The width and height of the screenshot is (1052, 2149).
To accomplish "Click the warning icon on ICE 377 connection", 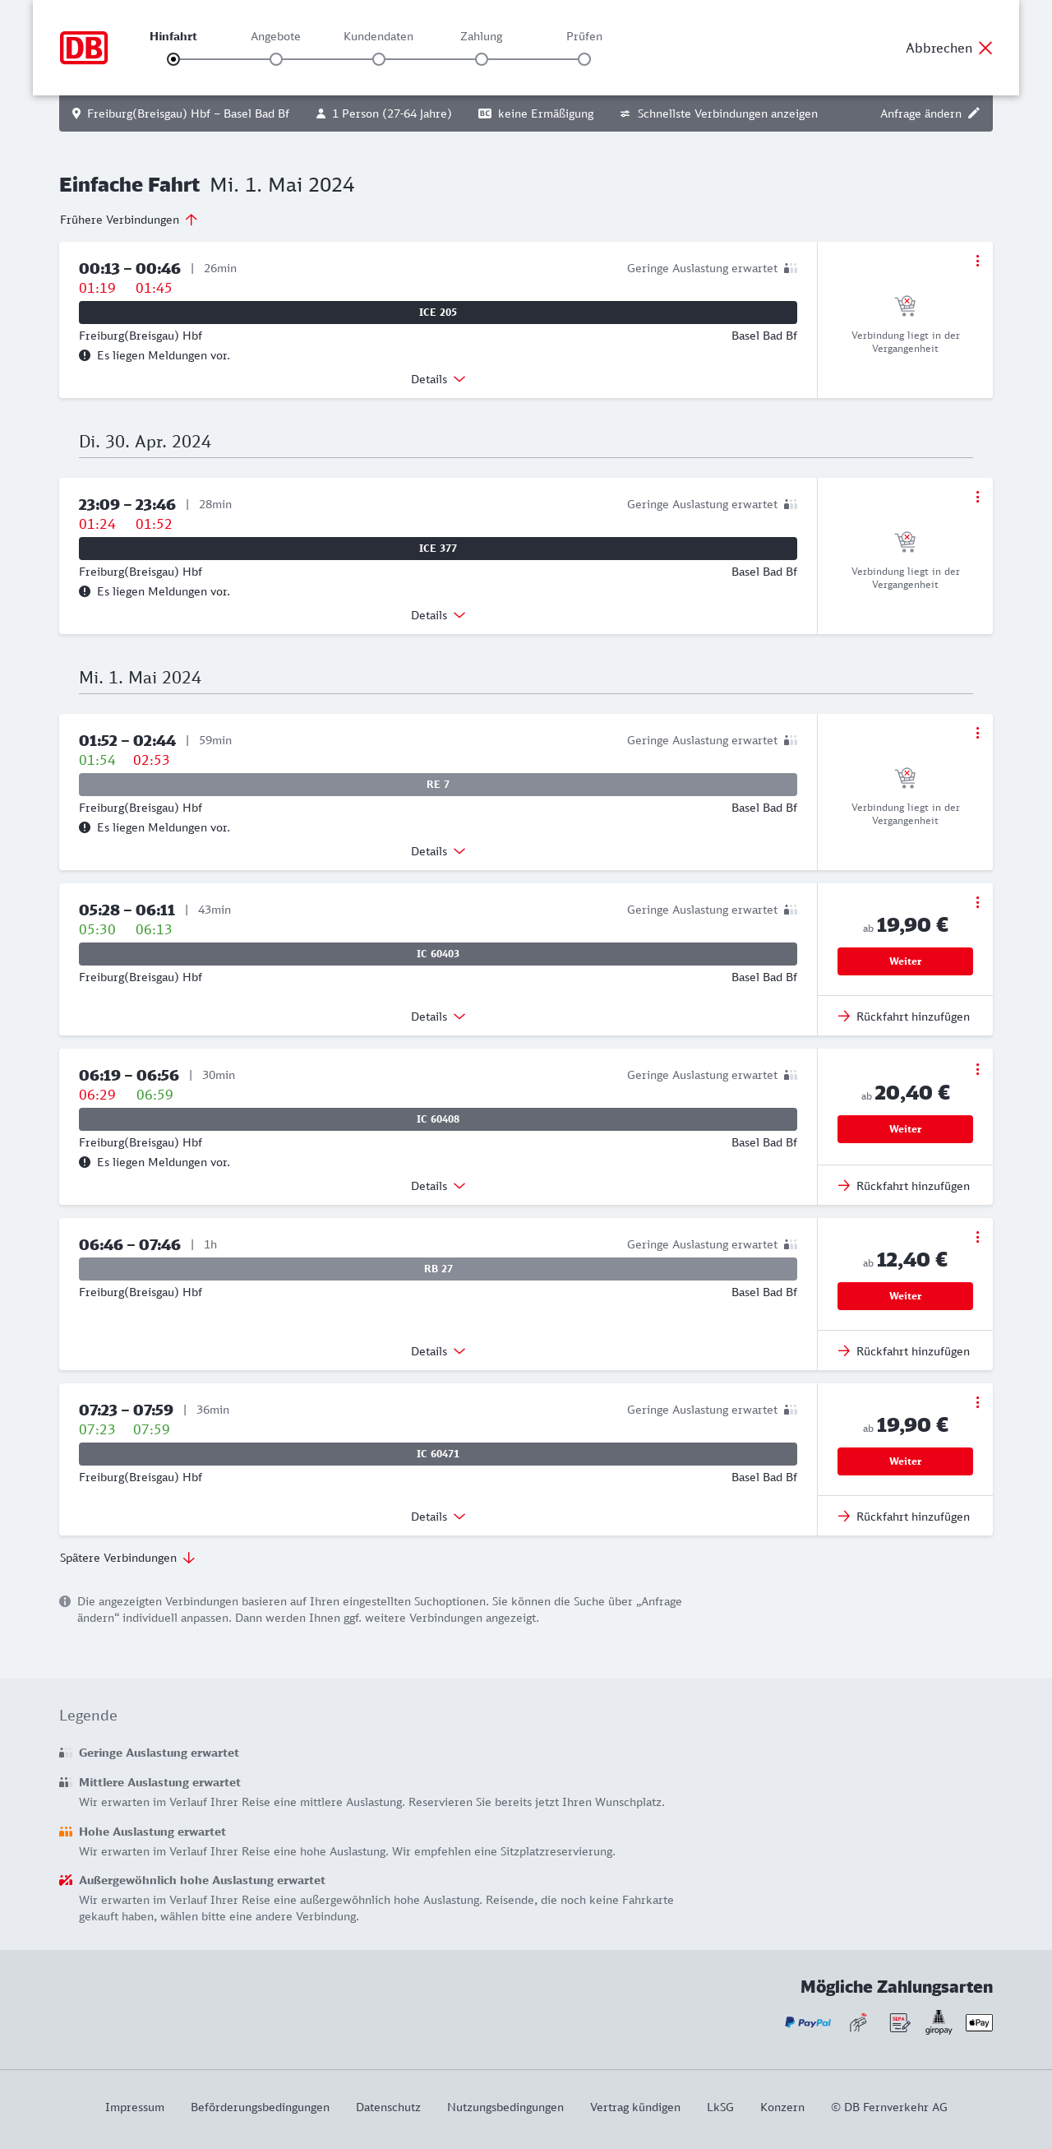I will [84, 591].
